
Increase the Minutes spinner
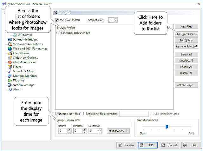(x=85, y=130)
